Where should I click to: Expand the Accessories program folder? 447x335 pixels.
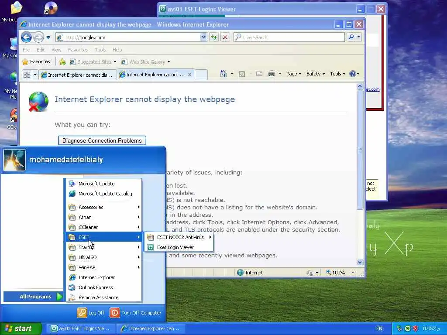(104, 207)
